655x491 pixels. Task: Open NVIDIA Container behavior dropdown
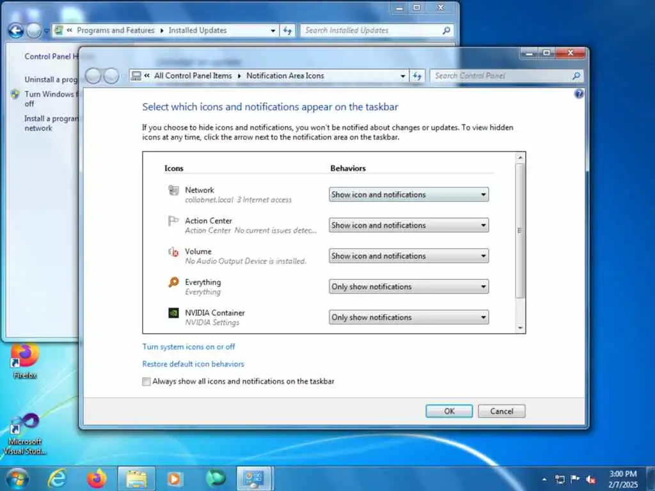[x=409, y=317]
